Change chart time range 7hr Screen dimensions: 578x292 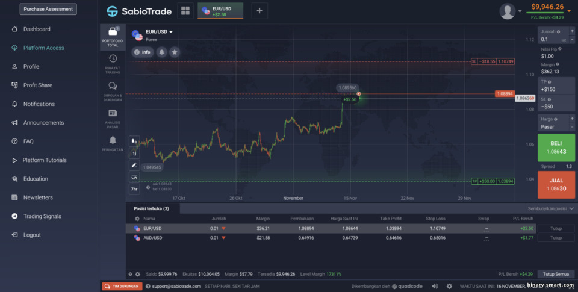[134, 189]
